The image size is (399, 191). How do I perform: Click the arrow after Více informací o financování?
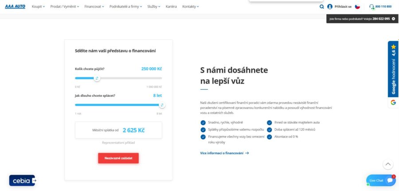click(247, 153)
